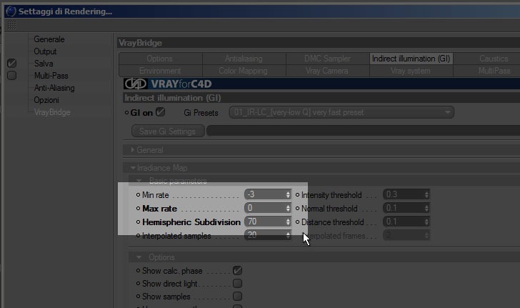Click the Distance threshold stepper arrows

pos(426,222)
